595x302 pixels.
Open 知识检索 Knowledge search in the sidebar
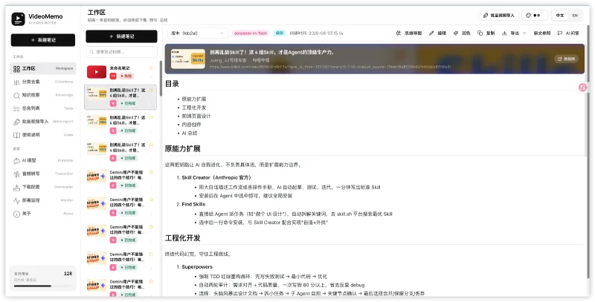coord(43,95)
